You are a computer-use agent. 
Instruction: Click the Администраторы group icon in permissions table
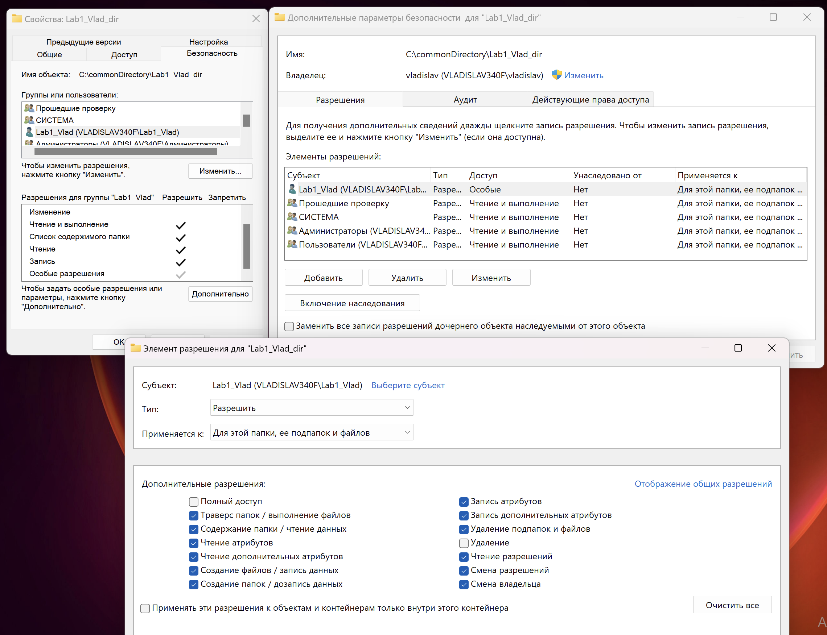(x=292, y=230)
